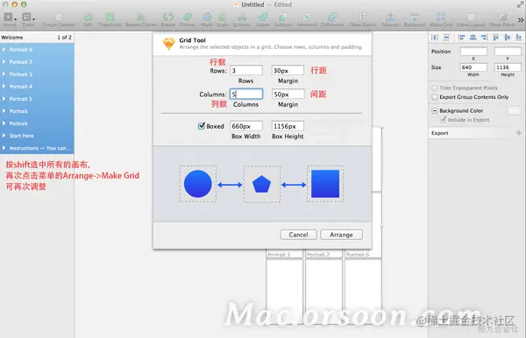Expand the Start Here layer
Screen dimensions: 526x338
pyautogui.click(x=4, y=136)
